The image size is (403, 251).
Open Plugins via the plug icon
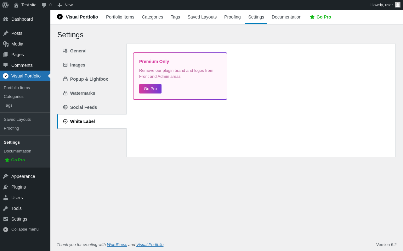[x=6, y=187]
